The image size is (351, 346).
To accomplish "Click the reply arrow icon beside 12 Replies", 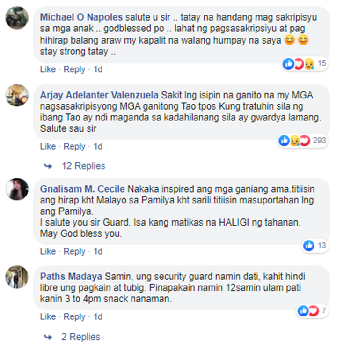I will point(48,166).
